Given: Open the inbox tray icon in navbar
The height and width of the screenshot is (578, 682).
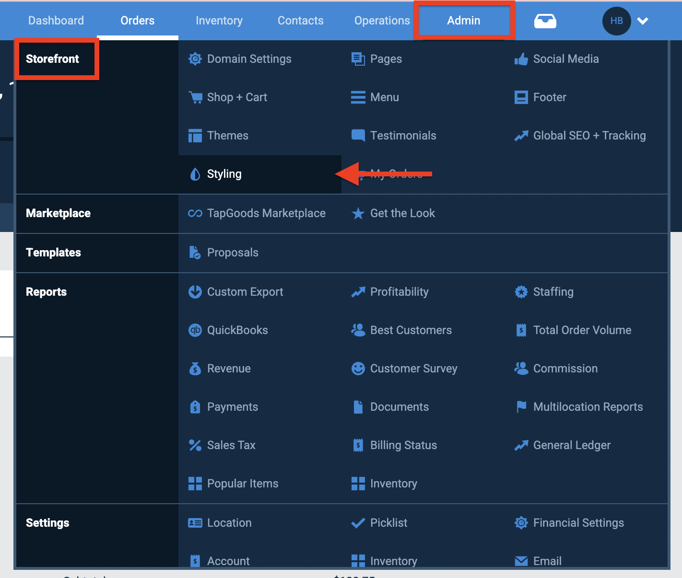Looking at the screenshot, I should point(545,21).
